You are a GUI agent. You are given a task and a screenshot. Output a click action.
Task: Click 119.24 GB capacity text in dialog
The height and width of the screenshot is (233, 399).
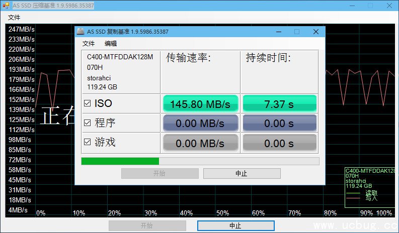coord(102,87)
